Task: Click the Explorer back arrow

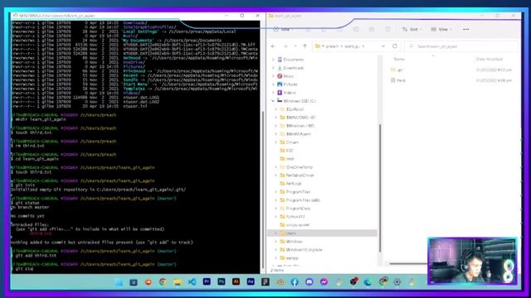Action: click(273, 46)
